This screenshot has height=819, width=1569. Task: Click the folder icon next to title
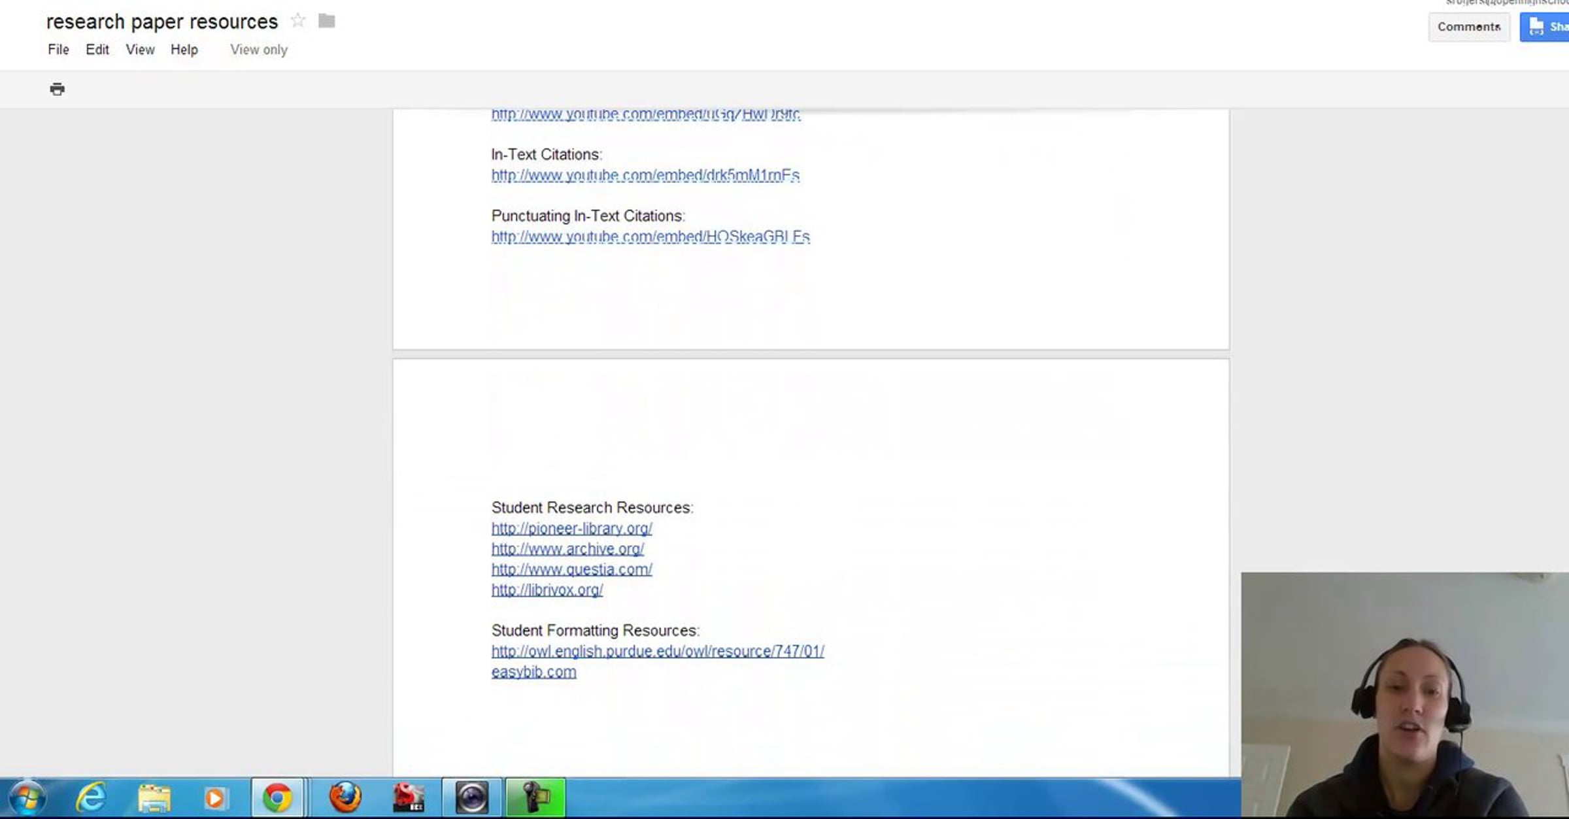tap(326, 21)
